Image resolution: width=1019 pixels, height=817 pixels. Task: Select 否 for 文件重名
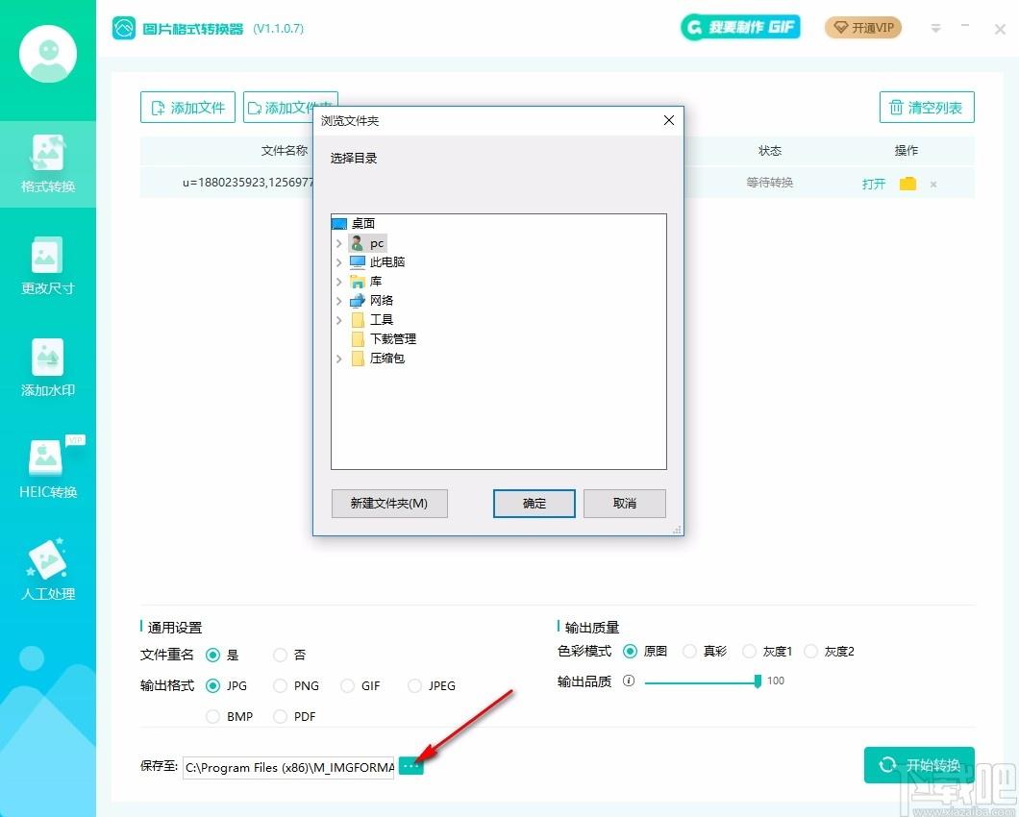point(280,655)
